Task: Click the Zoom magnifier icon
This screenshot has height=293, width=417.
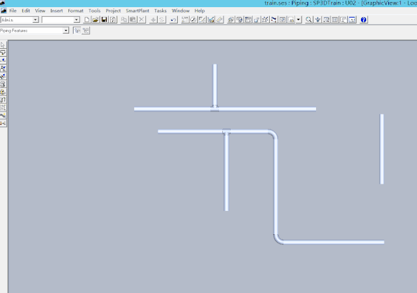Action: pos(309,20)
